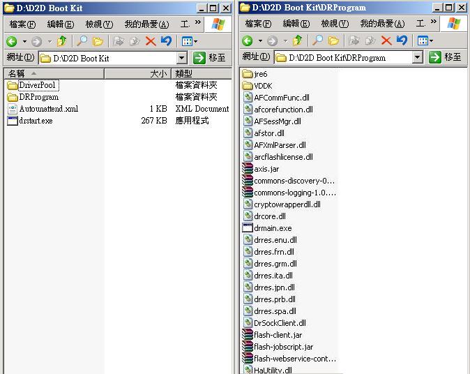Click Back arrow in DRProgram window

[x=248, y=40]
